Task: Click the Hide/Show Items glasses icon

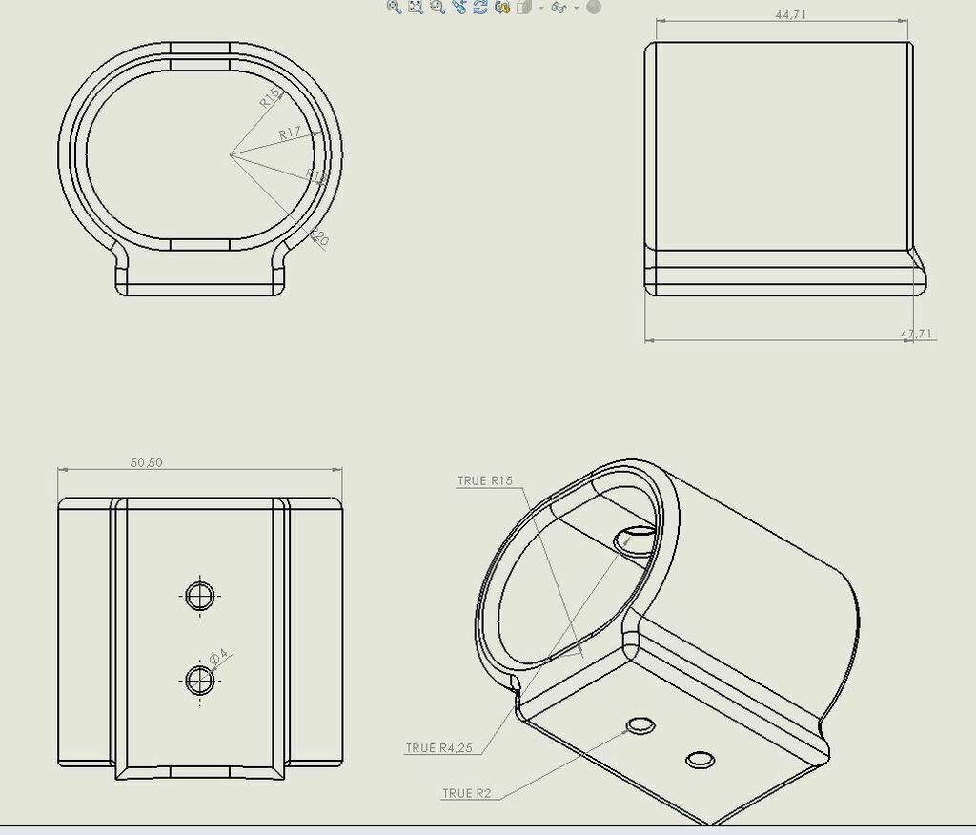Action: (x=559, y=9)
